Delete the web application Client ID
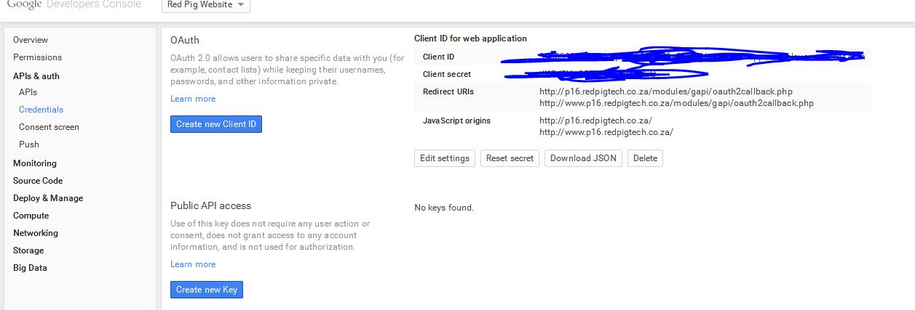The width and height of the screenshot is (915, 310). 645,158
